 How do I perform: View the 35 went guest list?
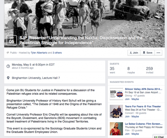[x=112, y=70]
